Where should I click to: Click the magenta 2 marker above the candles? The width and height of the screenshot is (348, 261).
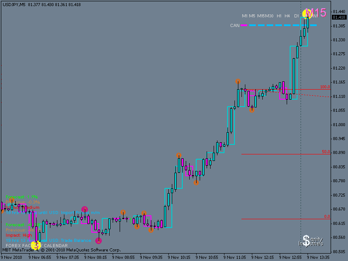coord(84,209)
